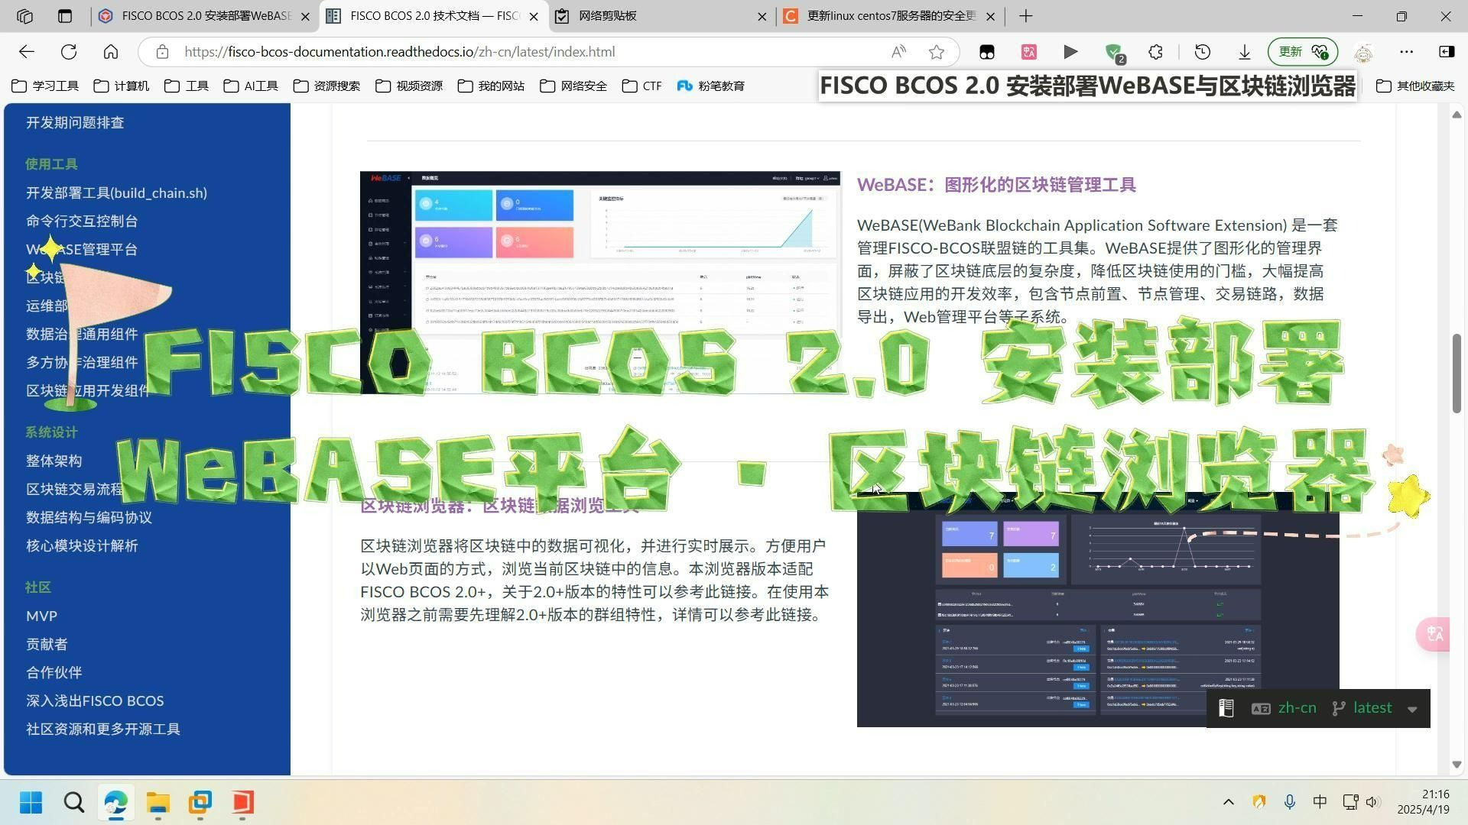Open 学习工具 bookmarks folder
The image size is (1468, 825).
(45, 86)
